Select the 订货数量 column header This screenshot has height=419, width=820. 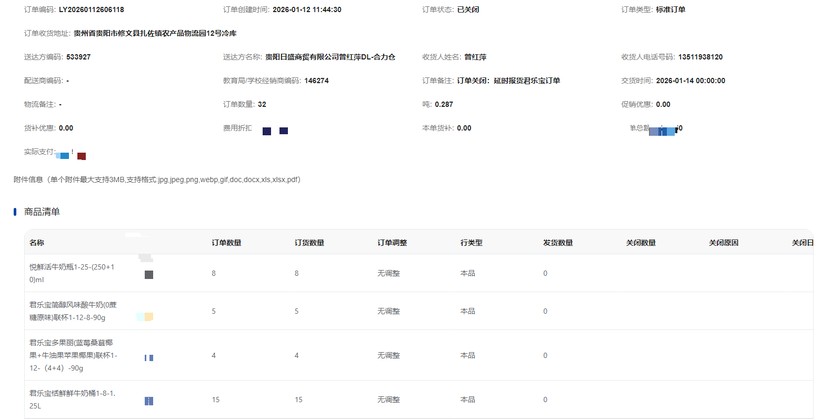pyautogui.click(x=309, y=243)
